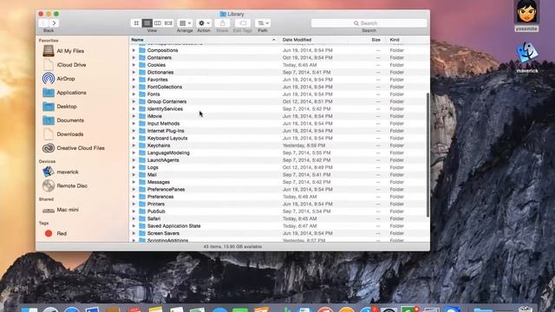This screenshot has height=312, width=555.
Task: Expand the Logs folder
Action: coord(134,167)
